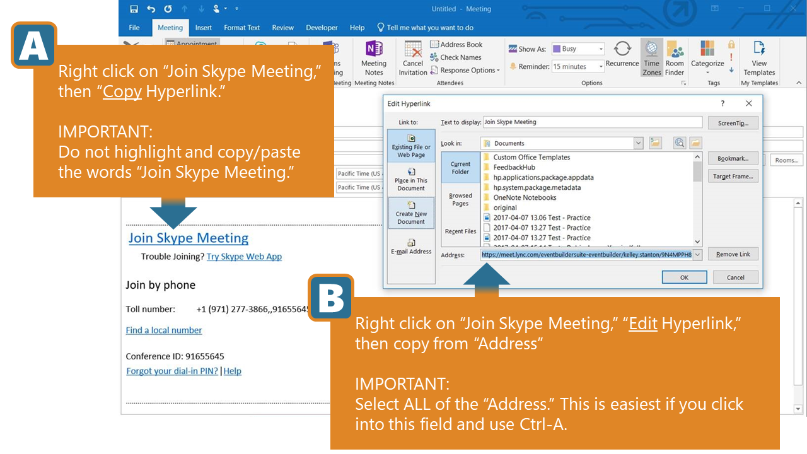807x454 pixels.
Task: Open the File menu
Action: click(x=134, y=28)
